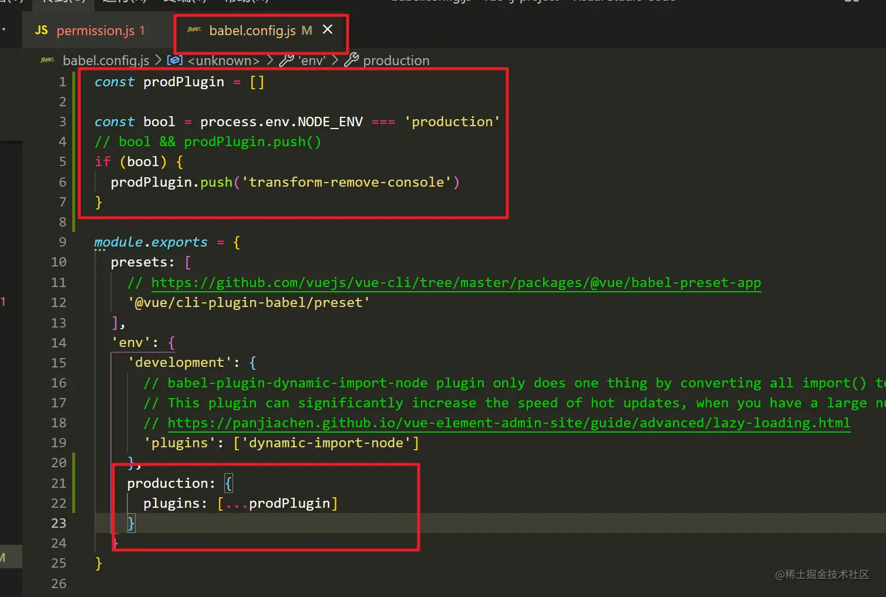Click the 'development' key on line 15
Viewport: 886px width, 597px height.
[x=180, y=363]
